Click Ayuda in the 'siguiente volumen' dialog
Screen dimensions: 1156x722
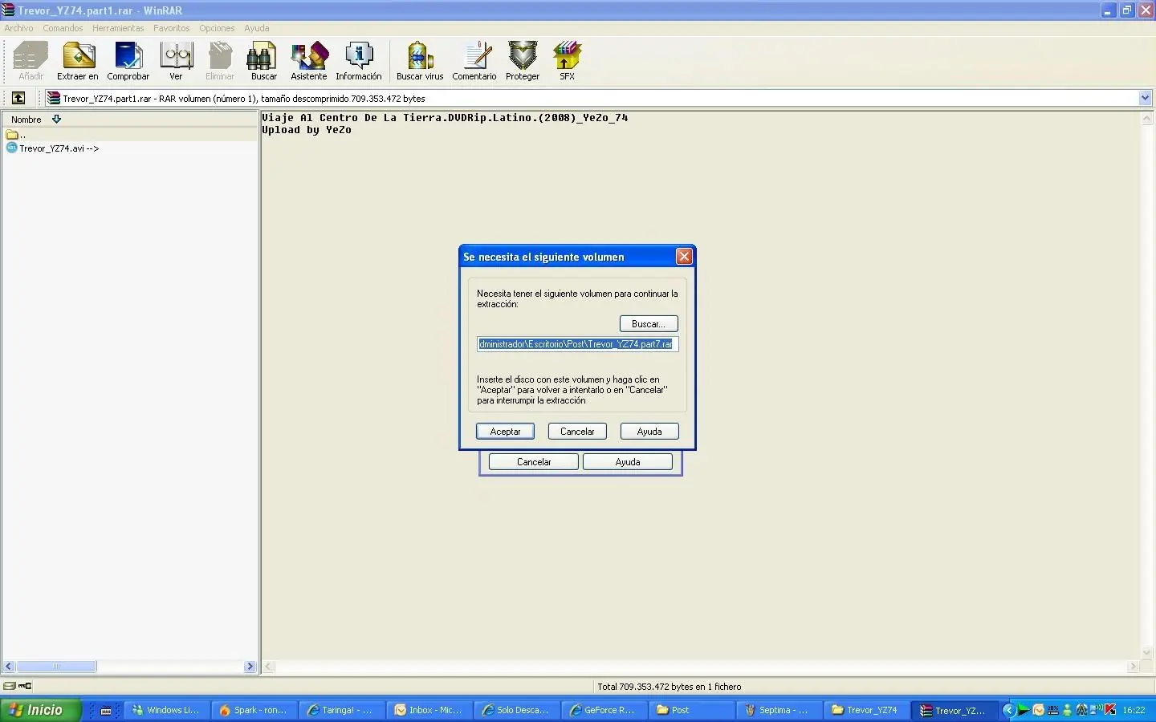tap(649, 432)
